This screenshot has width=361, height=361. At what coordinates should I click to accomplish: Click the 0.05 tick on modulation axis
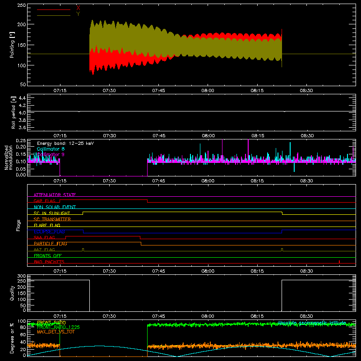coord(21,169)
